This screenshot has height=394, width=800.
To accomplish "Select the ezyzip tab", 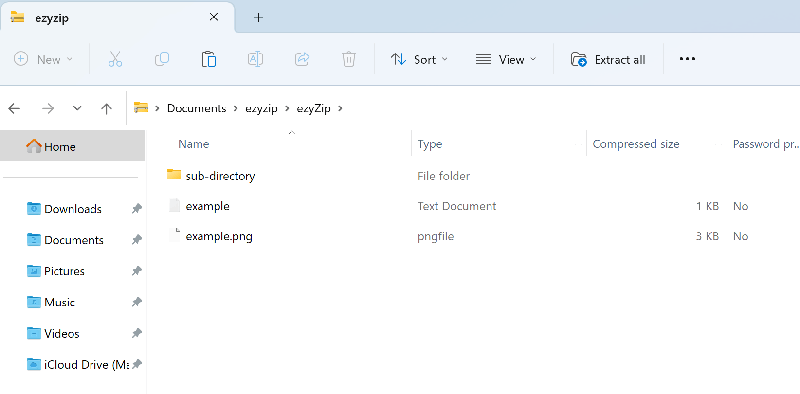I will tap(117, 18).
